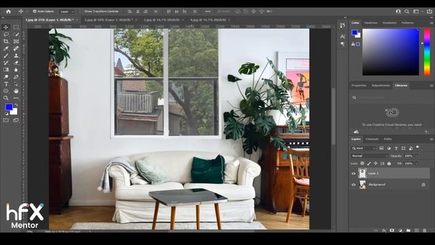Click the Home icon in options bar
435x245 pixels.
[x=8, y=12]
